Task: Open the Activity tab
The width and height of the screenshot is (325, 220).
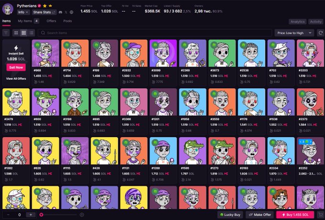Action: [x=315, y=22]
